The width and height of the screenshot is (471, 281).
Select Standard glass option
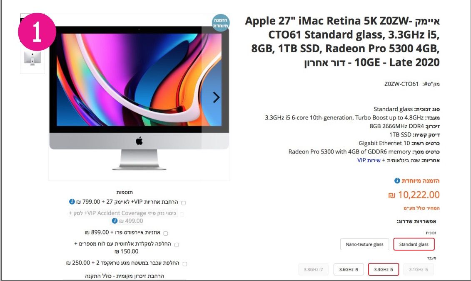click(414, 244)
